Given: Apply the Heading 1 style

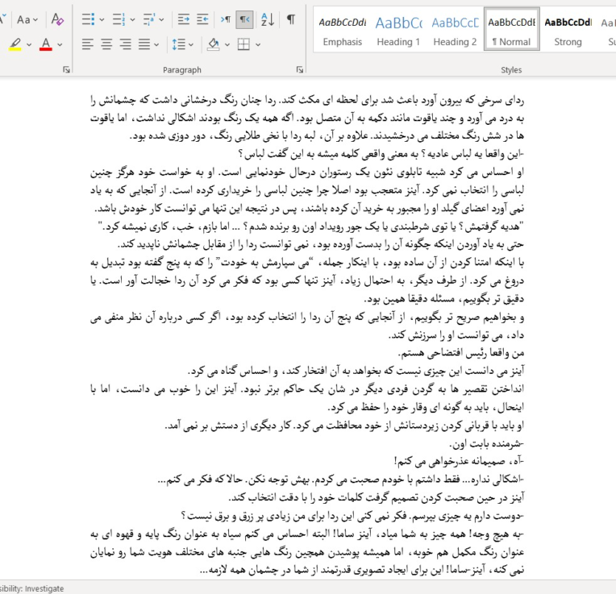Looking at the screenshot, I should (398, 30).
